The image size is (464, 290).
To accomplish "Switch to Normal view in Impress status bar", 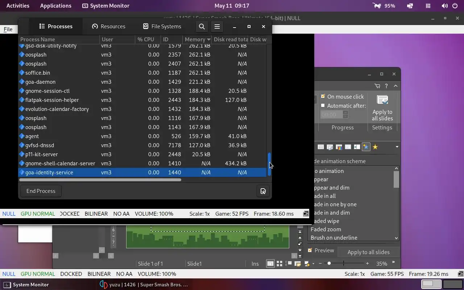I will (270, 264).
